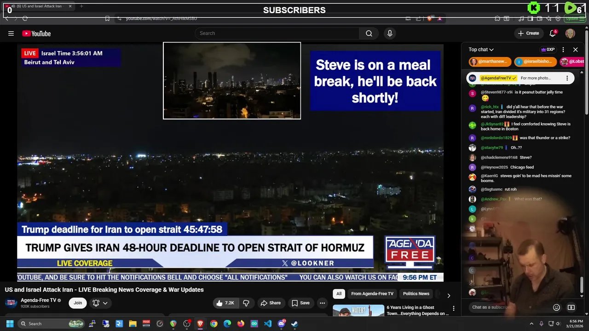This screenshot has width=589, height=331.
Task: Click the YouTube search box
Action: tap(277, 33)
